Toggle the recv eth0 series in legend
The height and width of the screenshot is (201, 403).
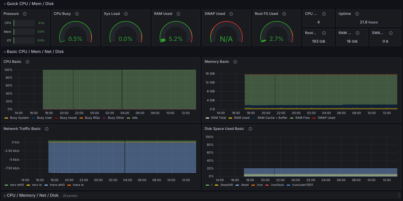pos(17,185)
